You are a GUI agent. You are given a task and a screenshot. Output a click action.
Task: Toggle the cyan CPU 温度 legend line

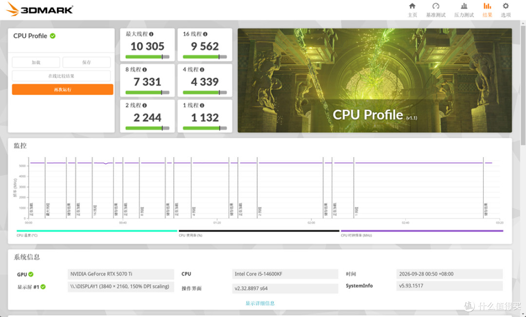pyautogui.click(x=96, y=231)
